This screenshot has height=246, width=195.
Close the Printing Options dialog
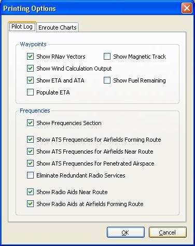point(187,8)
